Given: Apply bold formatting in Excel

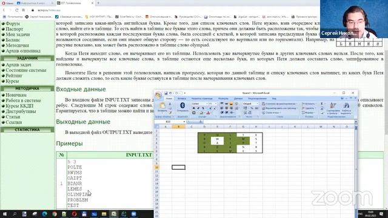Looking at the screenshot, I should pos(194,108).
